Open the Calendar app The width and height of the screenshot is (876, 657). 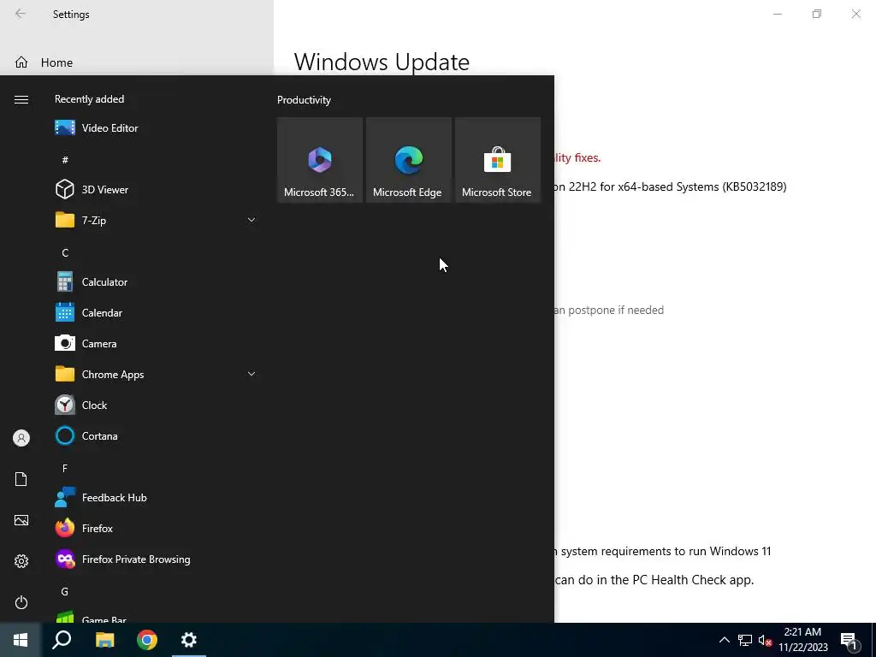157,313
